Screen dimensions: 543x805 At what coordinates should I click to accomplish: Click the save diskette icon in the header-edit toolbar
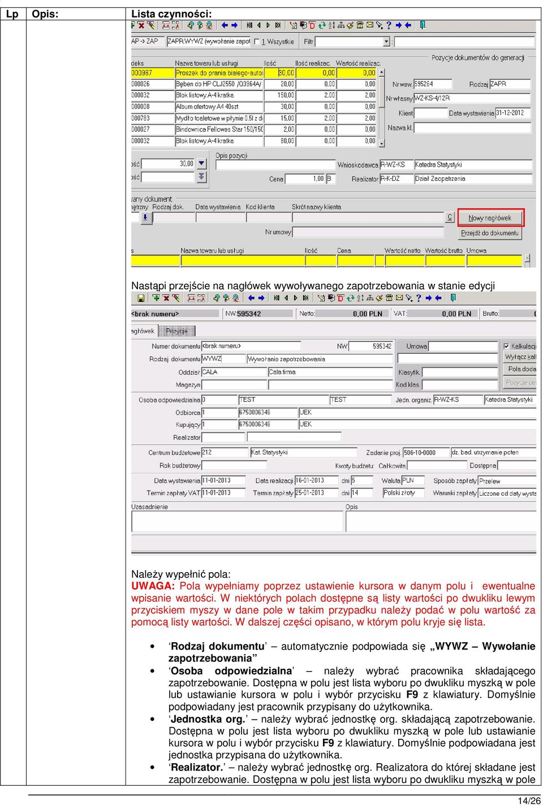point(140,298)
